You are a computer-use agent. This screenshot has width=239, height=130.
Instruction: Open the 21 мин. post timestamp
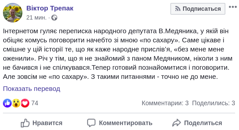click(36, 18)
